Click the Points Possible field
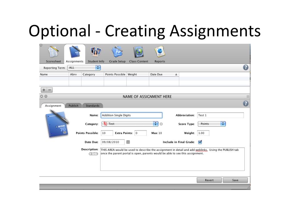The height and width of the screenshot is (219, 292). [x=107, y=133]
